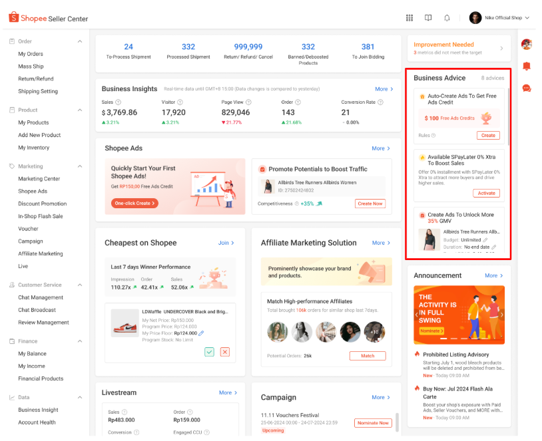This screenshot has height=441, width=542.
Task: Collapse the Data sidebar section
Action: [x=80, y=398]
